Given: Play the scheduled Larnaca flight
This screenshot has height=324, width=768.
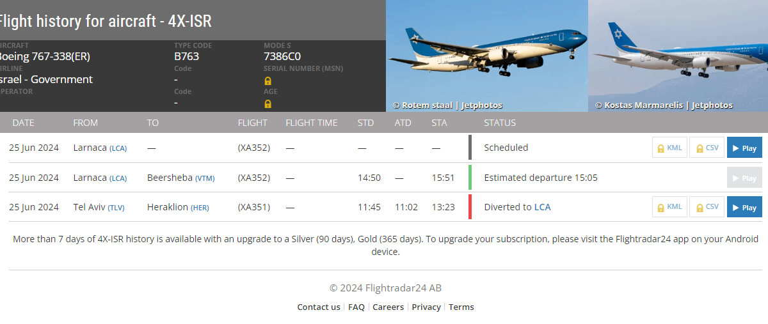Looking at the screenshot, I should coord(744,148).
